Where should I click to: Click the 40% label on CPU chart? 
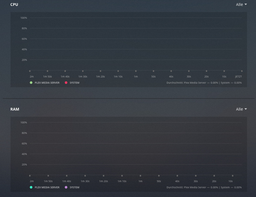click(x=24, y=49)
